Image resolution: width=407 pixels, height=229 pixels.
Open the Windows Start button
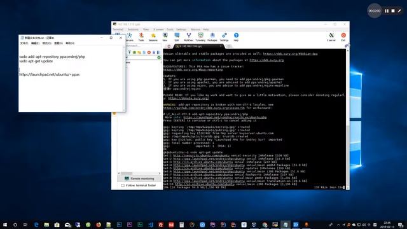pos(5,225)
